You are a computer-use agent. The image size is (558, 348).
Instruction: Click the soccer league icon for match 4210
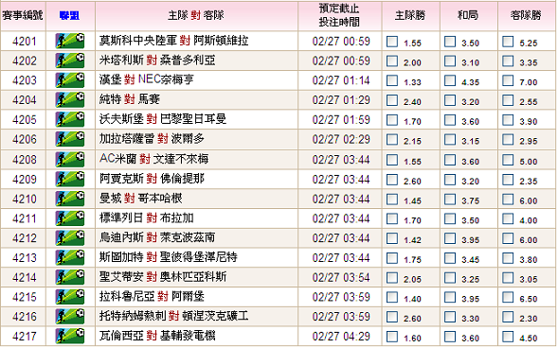point(70,199)
